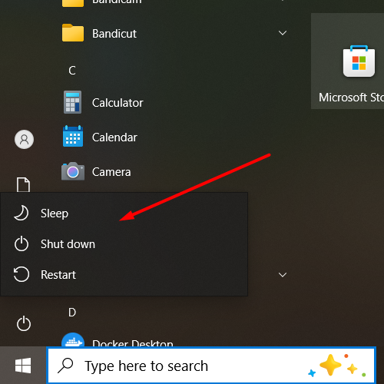Click the Calculator text label
The height and width of the screenshot is (384, 384).
118,103
